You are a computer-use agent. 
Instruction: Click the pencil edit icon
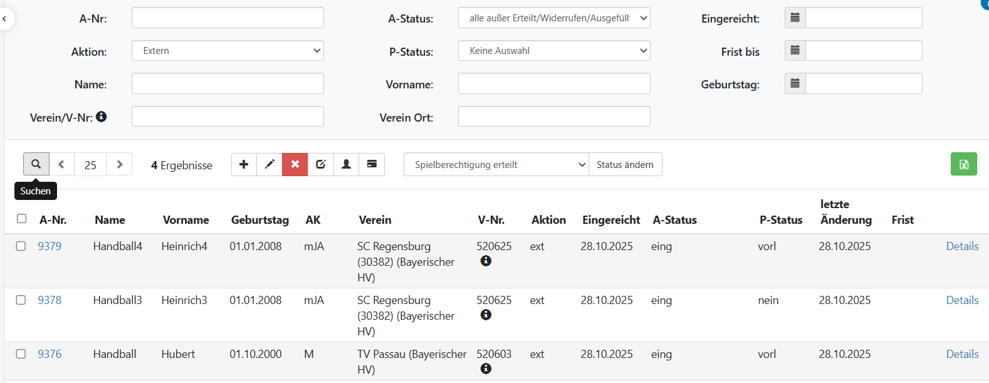coord(269,164)
